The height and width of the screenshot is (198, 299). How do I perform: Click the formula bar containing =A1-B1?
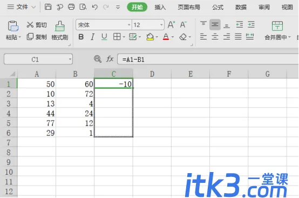tap(208, 60)
